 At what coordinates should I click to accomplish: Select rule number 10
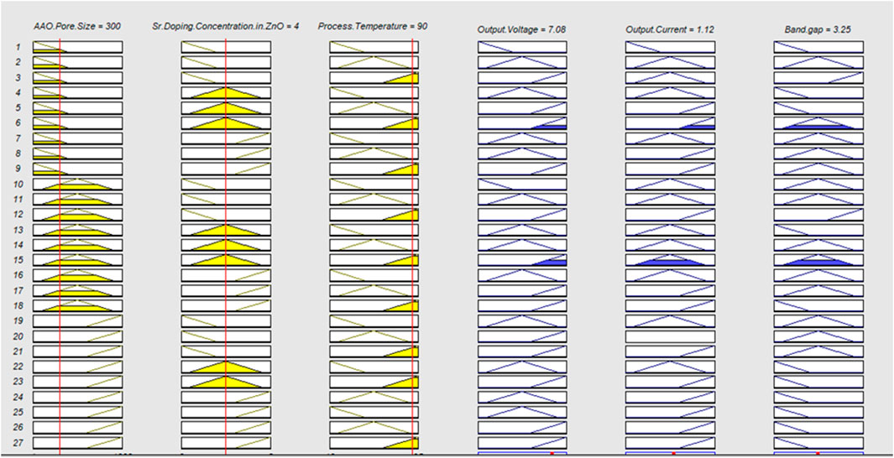(x=18, y=184)
